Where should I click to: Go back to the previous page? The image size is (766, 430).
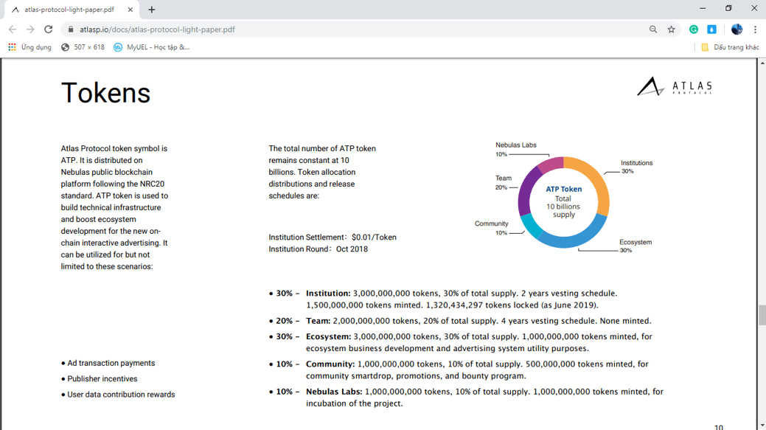pyautogui.click(x=13, y=30)
